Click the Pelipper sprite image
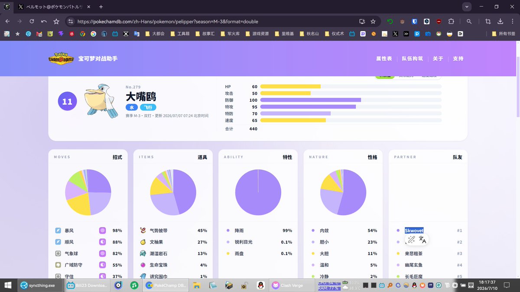The image size is (520, 292). (101, 101)
